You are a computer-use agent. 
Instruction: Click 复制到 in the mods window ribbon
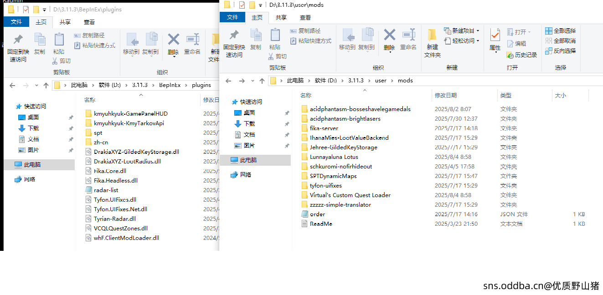point(366,39)
